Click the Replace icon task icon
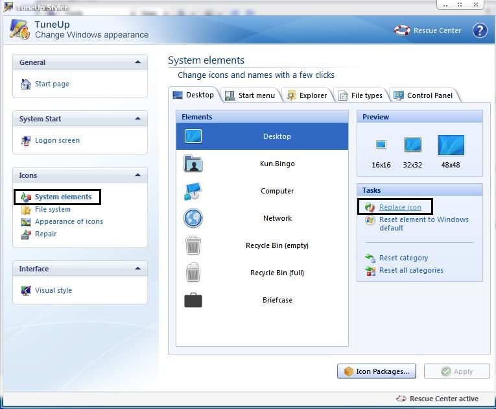 click(x=370, y=207)
